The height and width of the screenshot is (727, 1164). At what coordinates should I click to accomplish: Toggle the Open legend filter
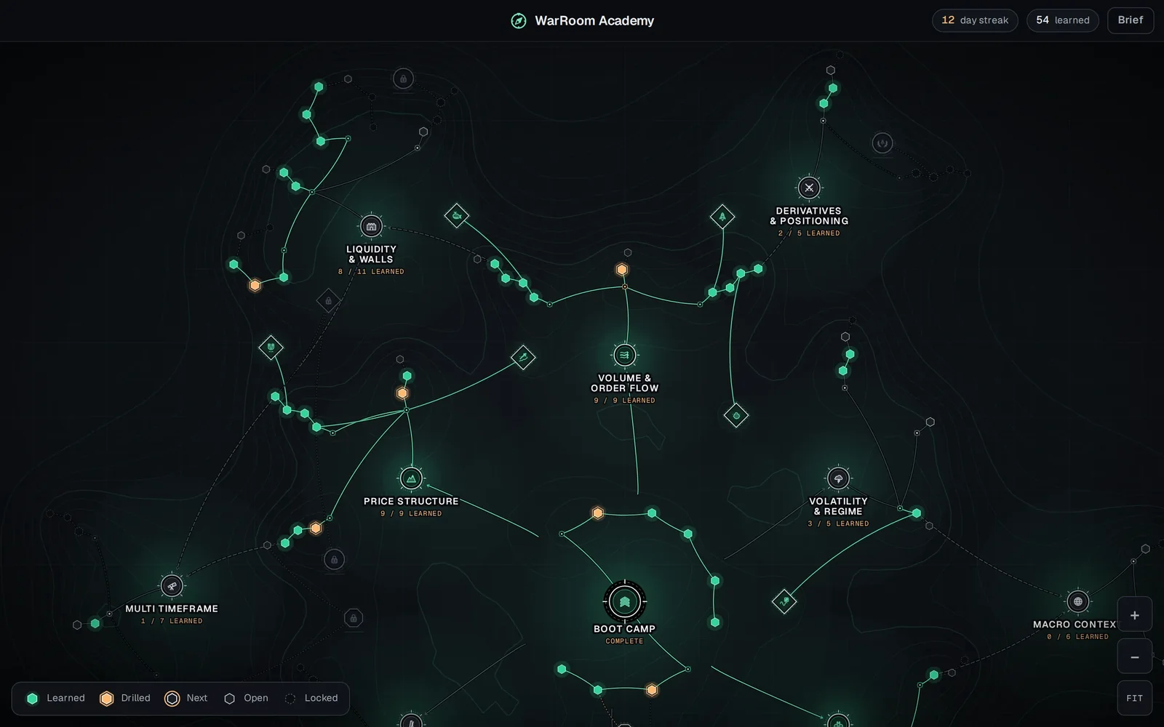246,698
